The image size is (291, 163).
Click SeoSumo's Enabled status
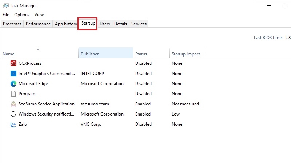click(x=143, y=104)
